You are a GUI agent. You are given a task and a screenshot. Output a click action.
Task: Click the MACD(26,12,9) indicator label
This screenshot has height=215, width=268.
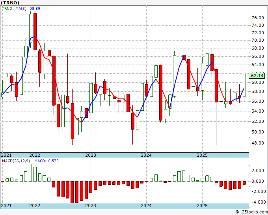click(x=16, y=161)
